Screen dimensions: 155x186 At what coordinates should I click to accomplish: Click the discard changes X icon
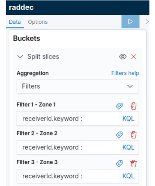148,22
